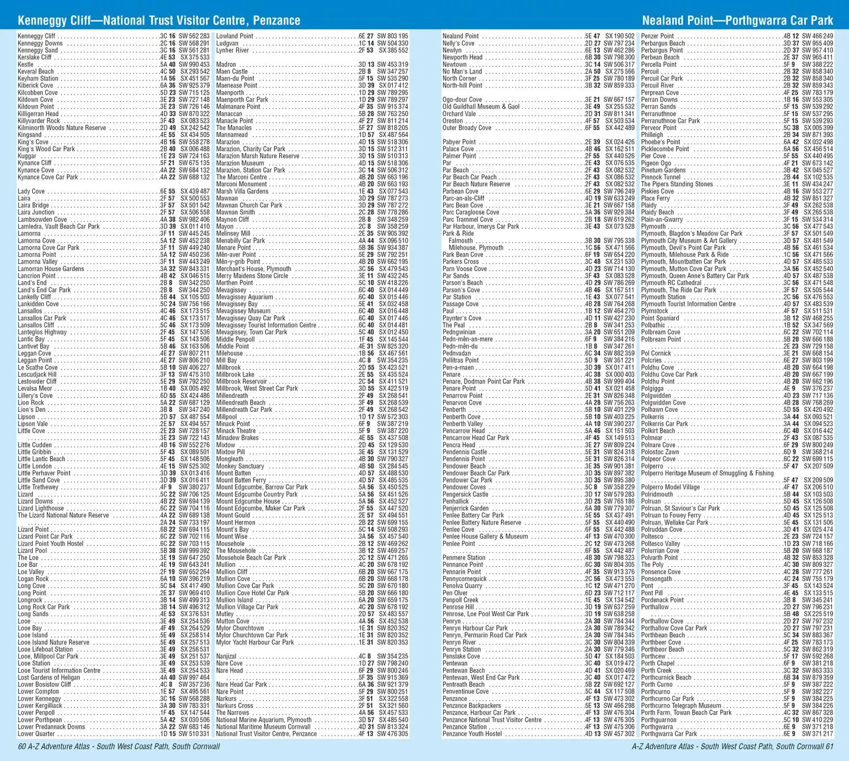Click 'Plymouth Tourist Information Centre' entry

(737, 304)
